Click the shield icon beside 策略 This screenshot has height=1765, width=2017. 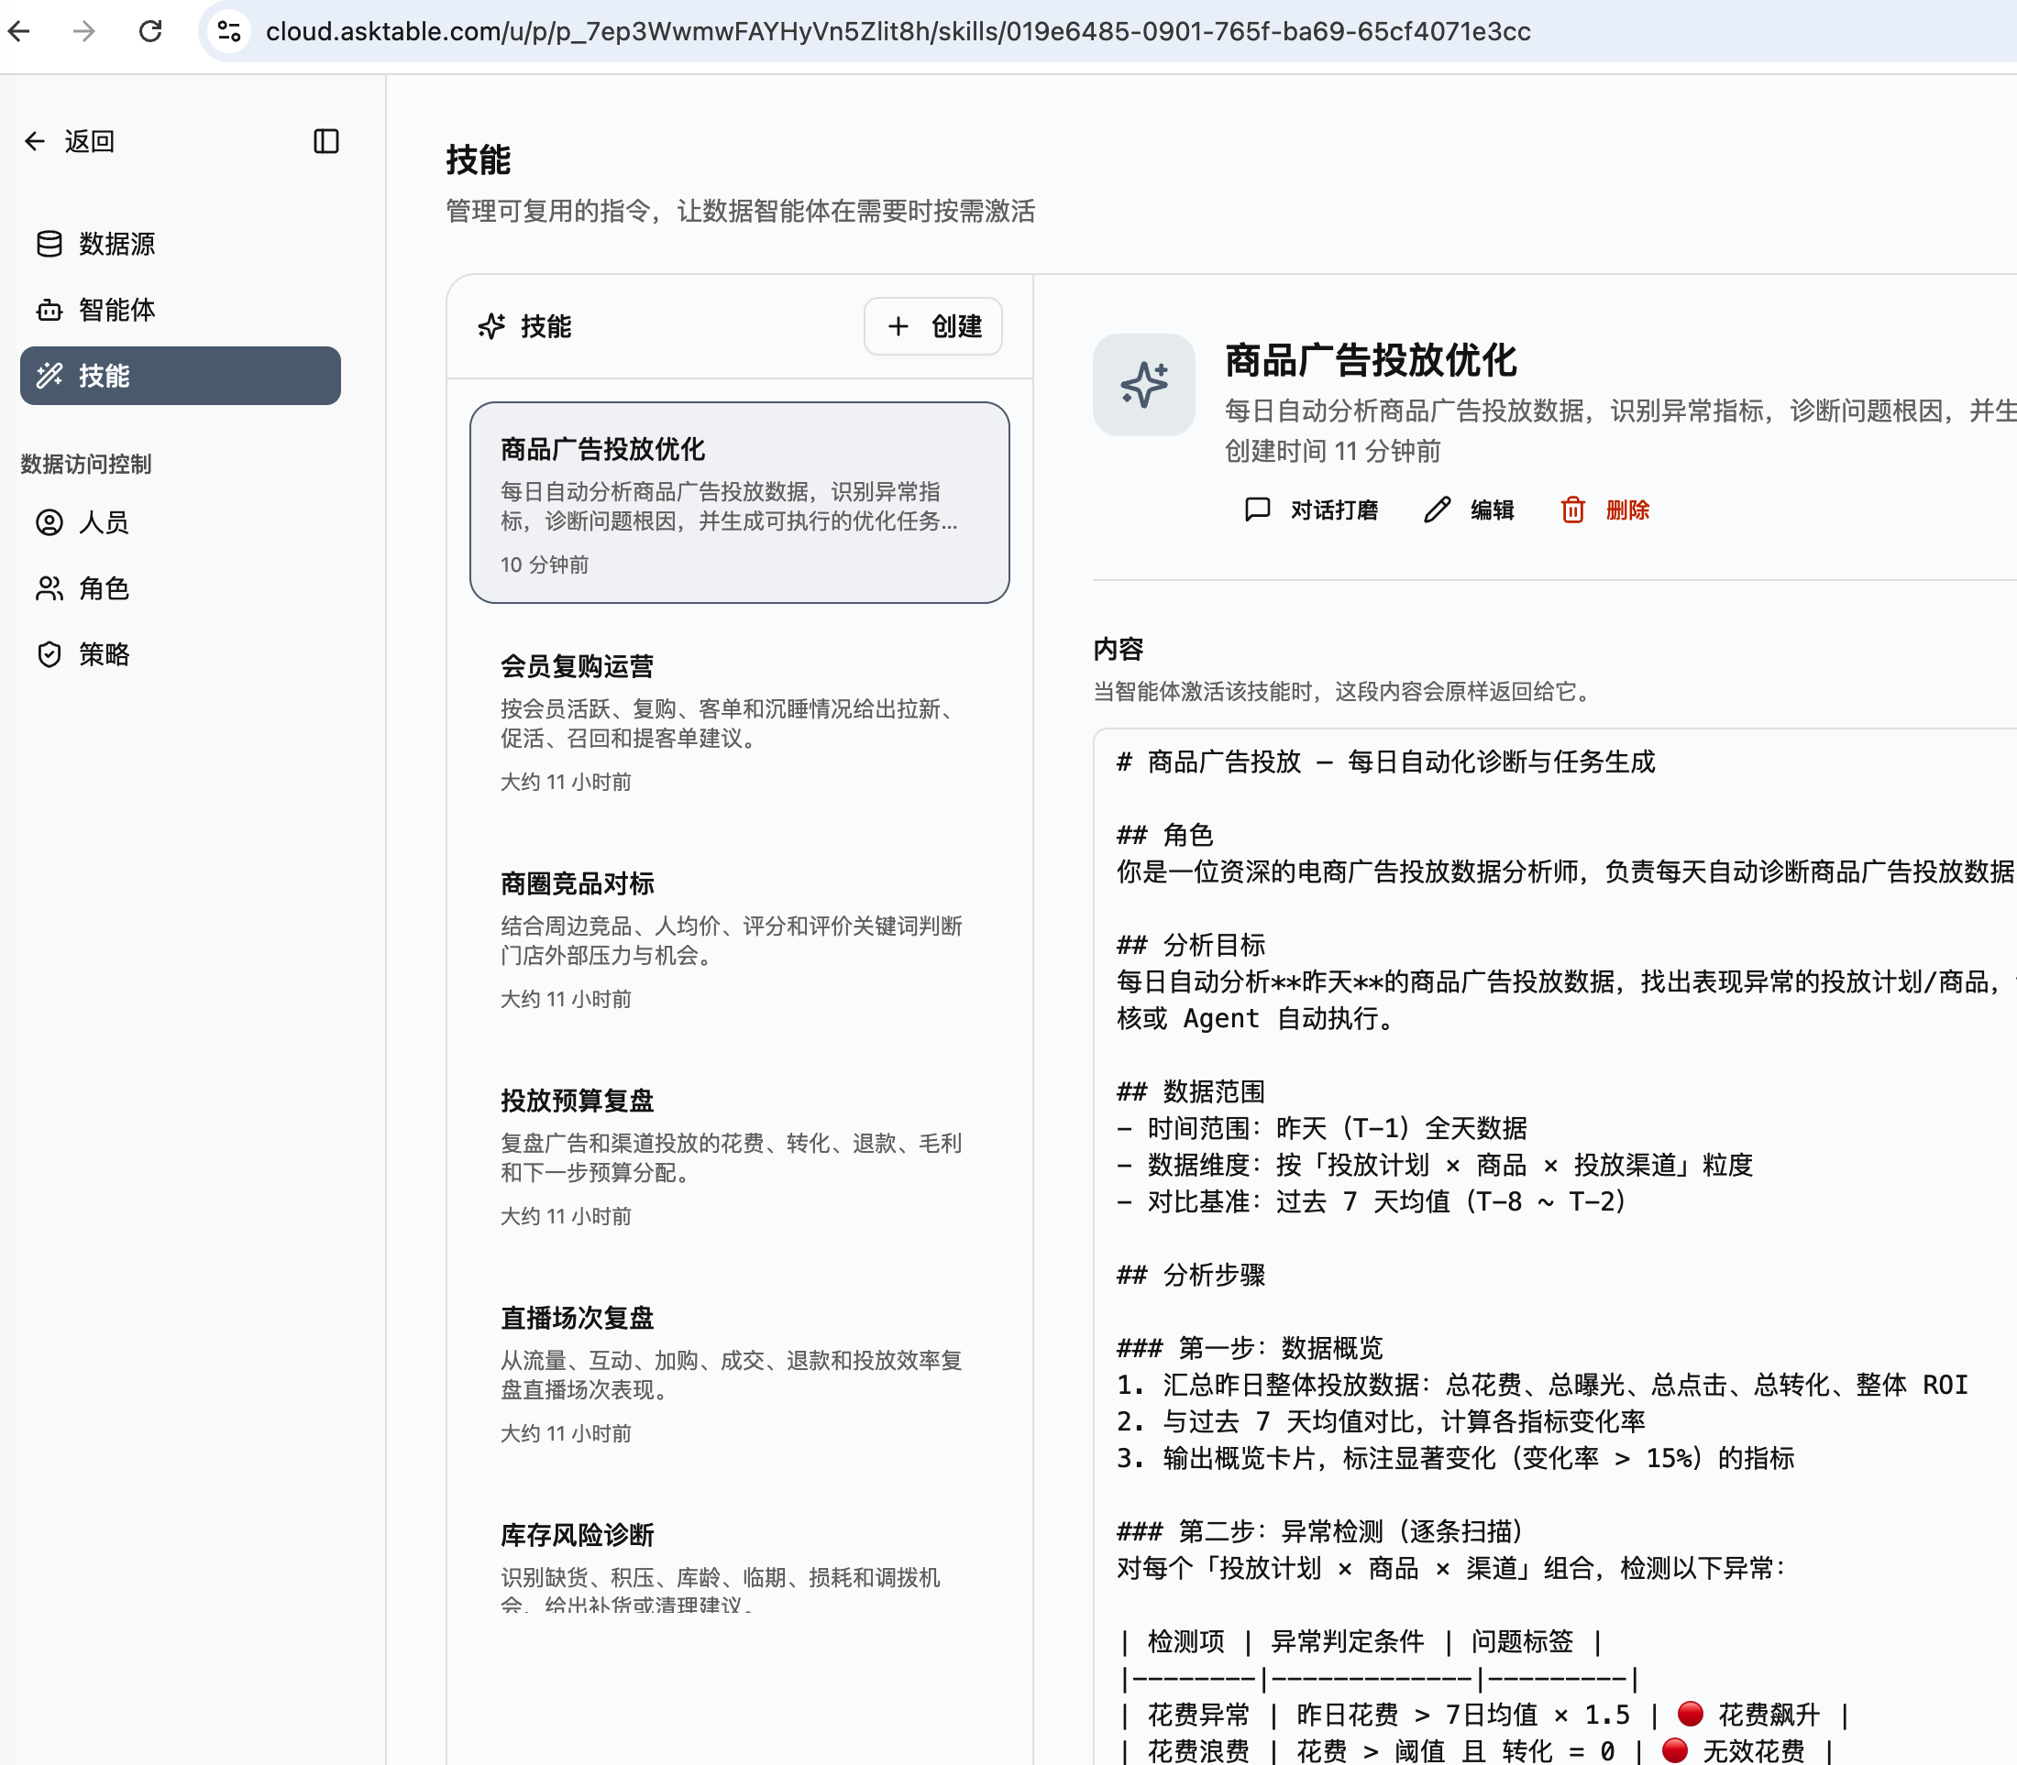pyautogui.click(x=50, y=654)
